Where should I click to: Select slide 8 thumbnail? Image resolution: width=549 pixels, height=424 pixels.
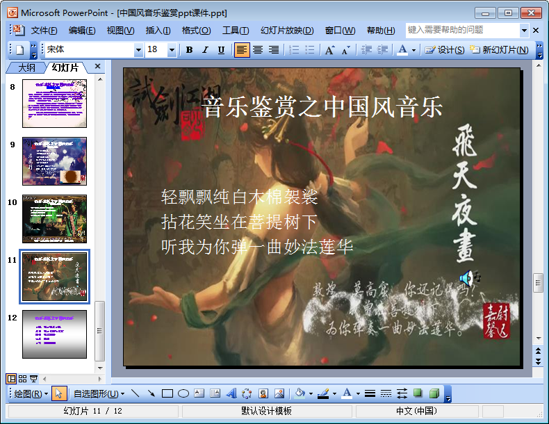(55, 104)
